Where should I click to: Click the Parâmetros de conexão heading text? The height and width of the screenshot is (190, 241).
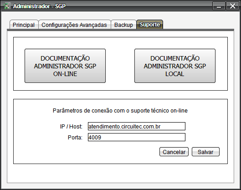(120, 111)
